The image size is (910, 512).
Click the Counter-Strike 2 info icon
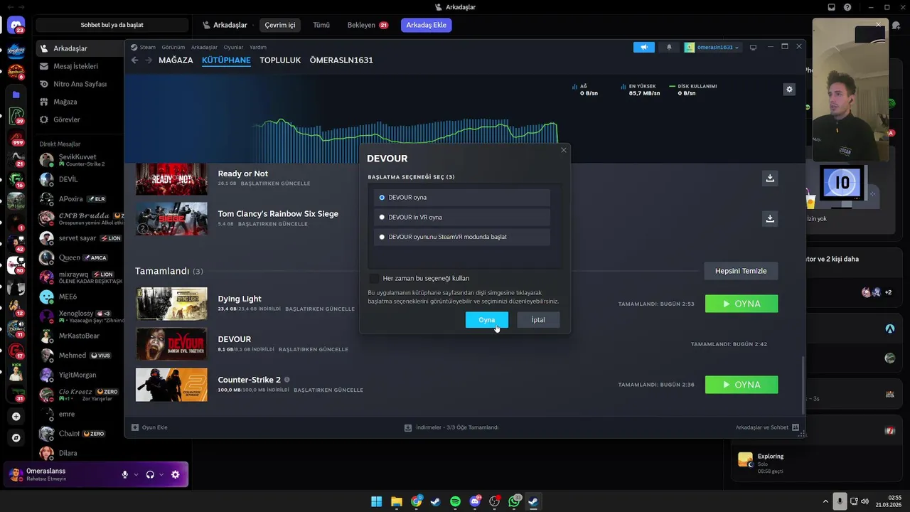(x=287, y=380)
